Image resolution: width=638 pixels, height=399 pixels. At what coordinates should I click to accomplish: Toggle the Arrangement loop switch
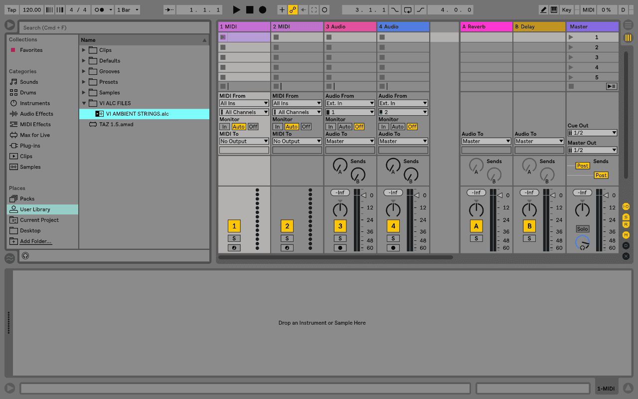[x=408, y=10]
